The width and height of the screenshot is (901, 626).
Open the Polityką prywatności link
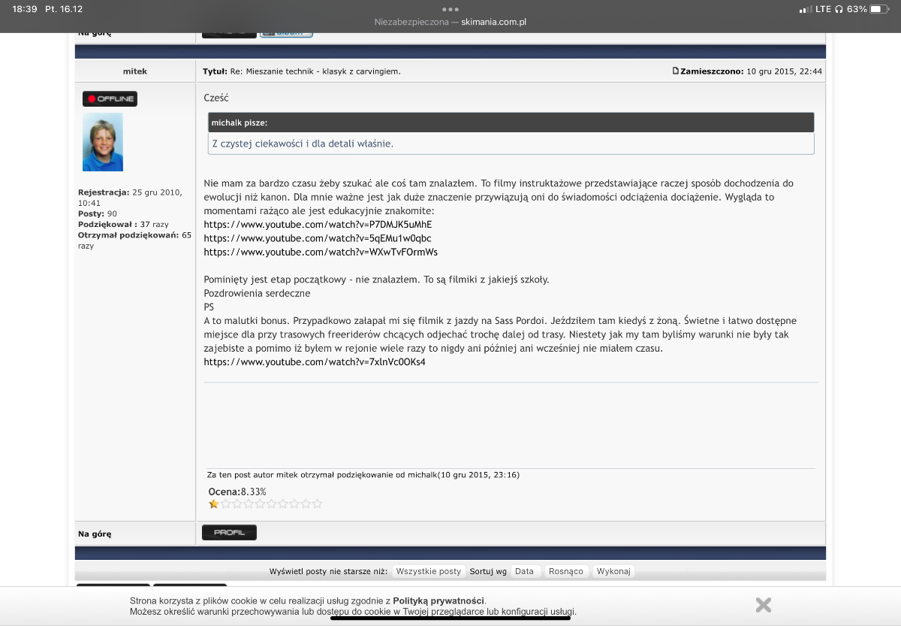pyautogui.click(x=438, y=600)
